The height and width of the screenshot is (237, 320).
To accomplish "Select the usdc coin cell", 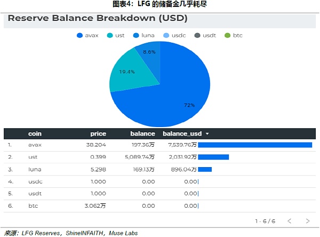I will coord(35,181).
